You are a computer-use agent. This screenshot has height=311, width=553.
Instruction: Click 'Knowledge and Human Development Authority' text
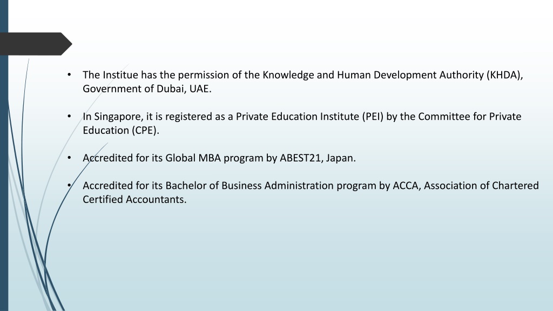click(x=373, y=75)
